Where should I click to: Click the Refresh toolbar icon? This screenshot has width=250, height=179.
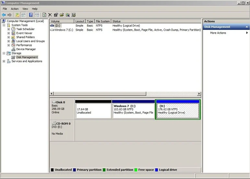(x=44, y=15)
